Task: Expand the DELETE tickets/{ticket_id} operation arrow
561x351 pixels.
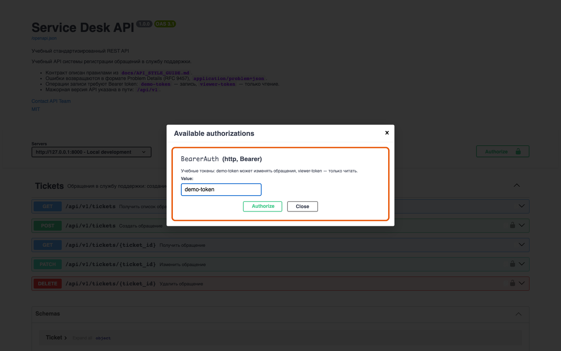Action: [522, 283]
